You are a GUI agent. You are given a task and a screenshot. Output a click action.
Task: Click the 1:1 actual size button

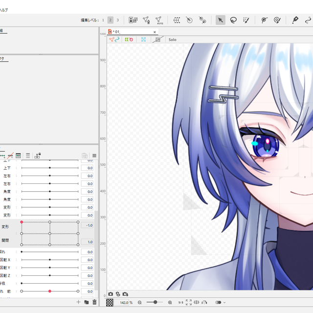[x=180, y=303]
